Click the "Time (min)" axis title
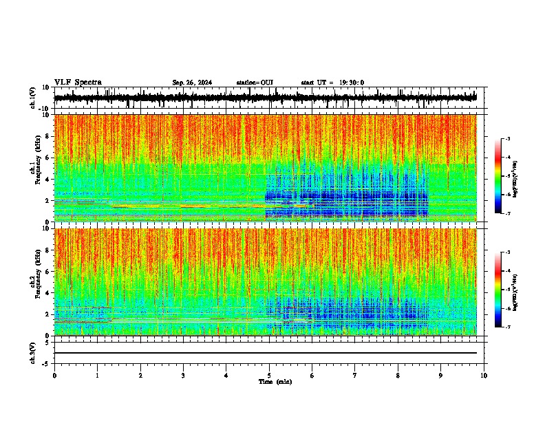 coord(275,382)
